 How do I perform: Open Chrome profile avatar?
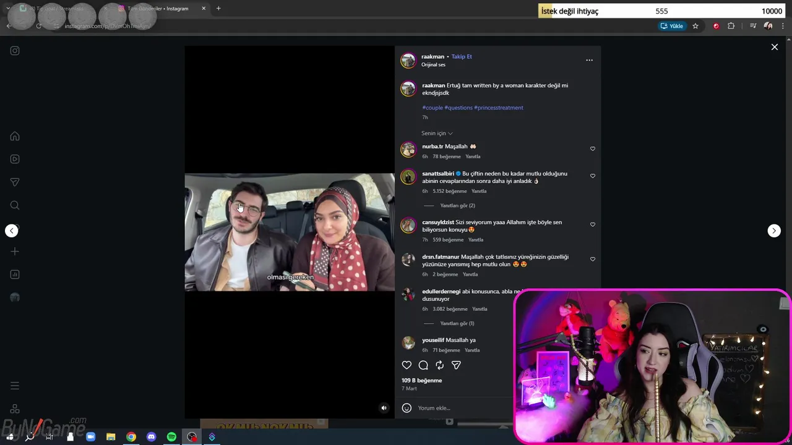tap(768, 26)
